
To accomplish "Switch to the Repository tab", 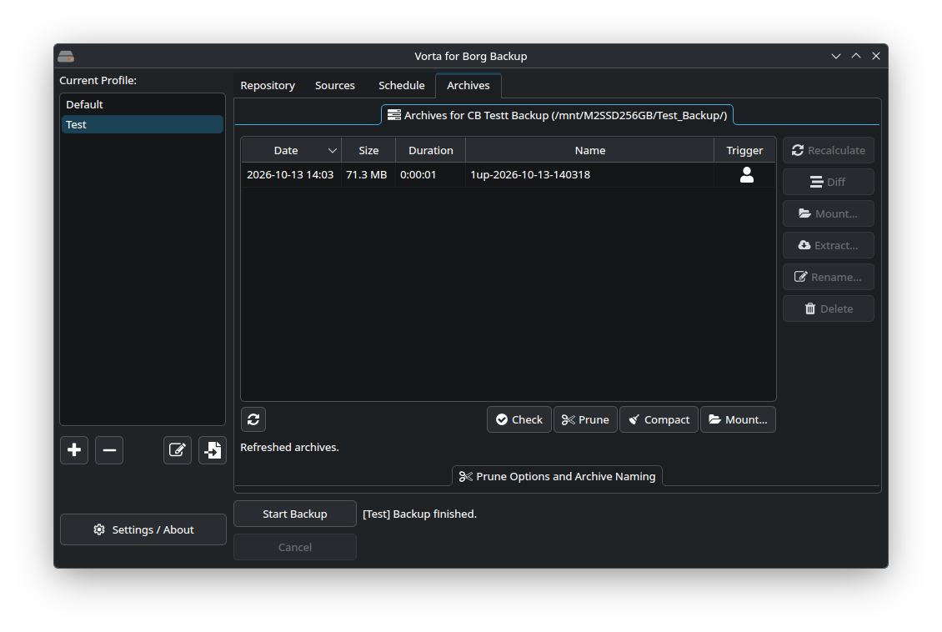I will pos(268,85).
